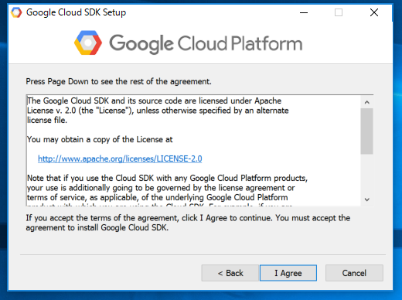Click the Google Cloud SDK title bar icon
The image size is (402, 300).
tap(16, 12)
